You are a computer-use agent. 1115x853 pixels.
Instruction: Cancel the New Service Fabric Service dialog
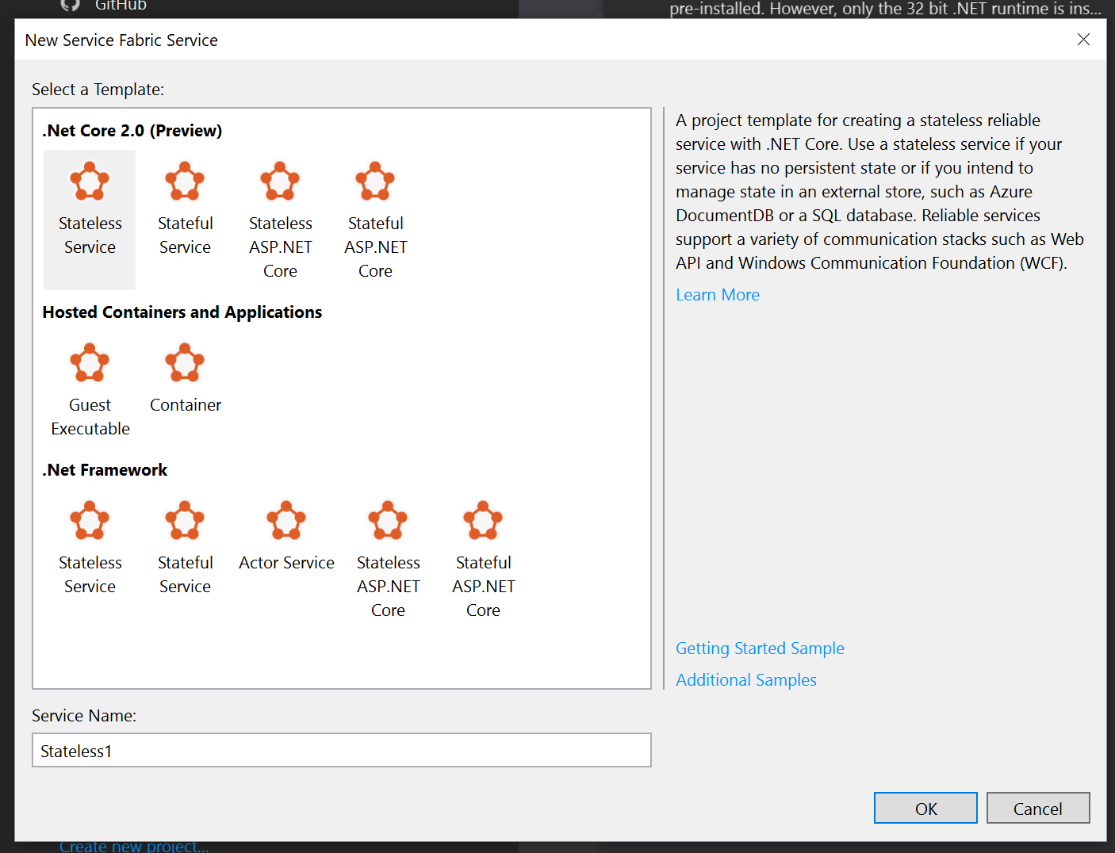(1037, 808)
